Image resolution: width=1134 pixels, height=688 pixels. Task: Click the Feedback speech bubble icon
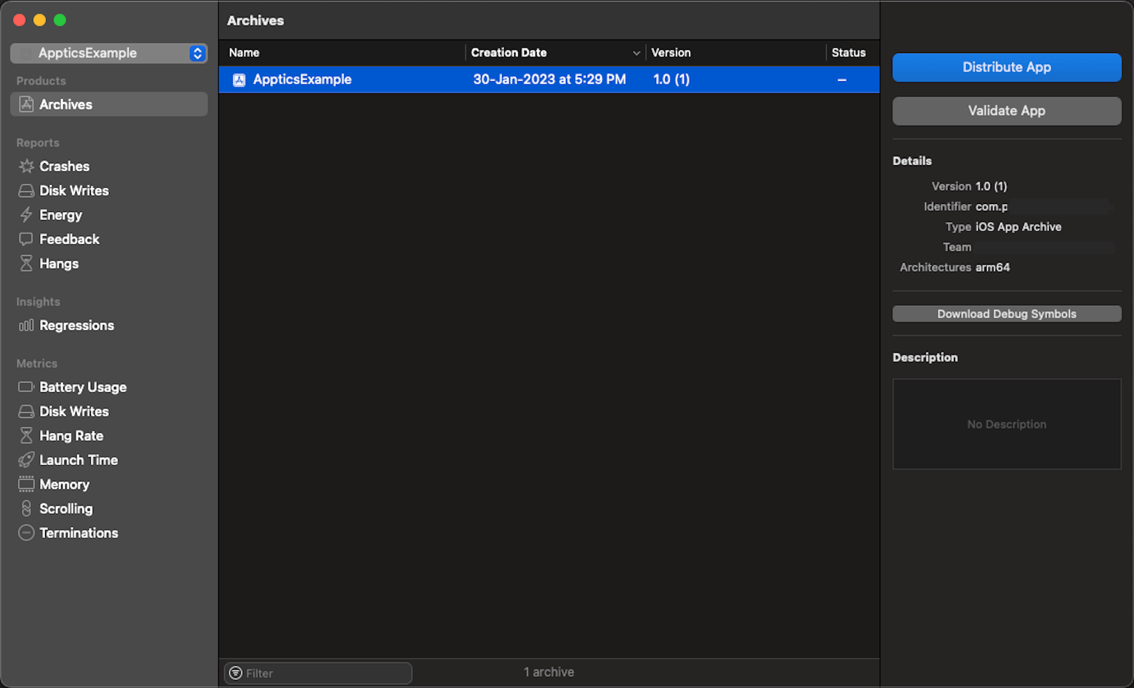tap(26, 239)
